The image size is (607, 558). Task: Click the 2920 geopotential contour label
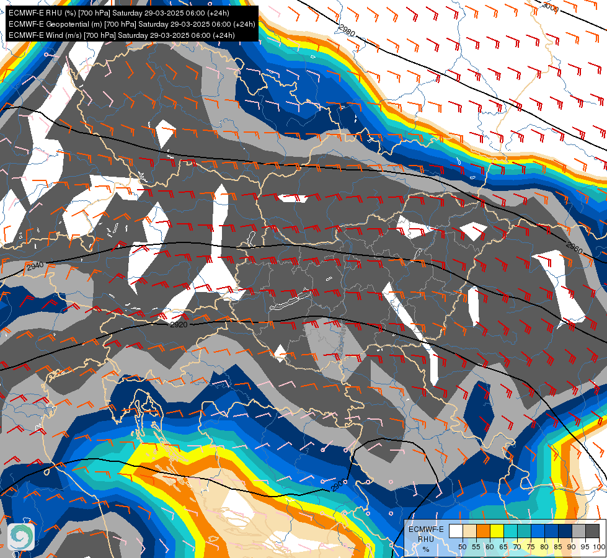pyautogui.click(x=179, y=324)
